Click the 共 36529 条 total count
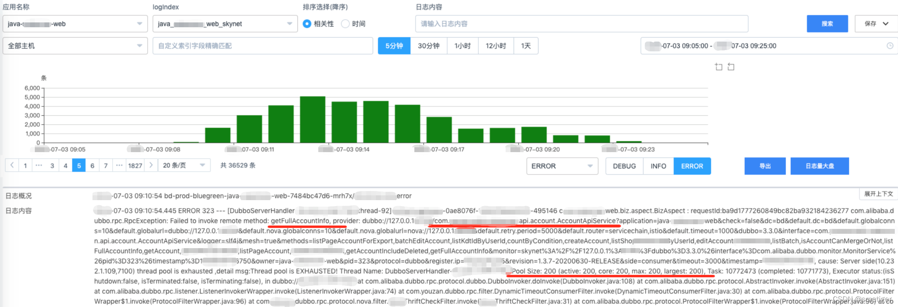Viewport: 898px width, 307px height. pos(238,165)
